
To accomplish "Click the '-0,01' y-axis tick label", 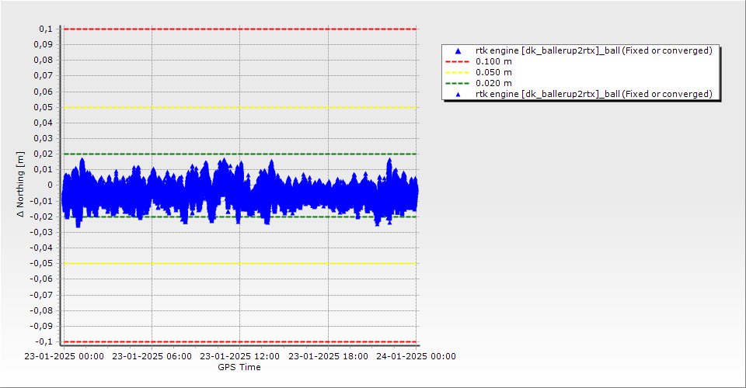I will tap(41, 201).
